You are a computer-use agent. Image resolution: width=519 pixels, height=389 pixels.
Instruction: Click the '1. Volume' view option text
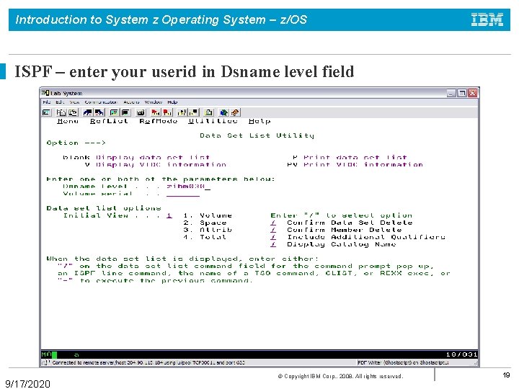pos(208,215)
